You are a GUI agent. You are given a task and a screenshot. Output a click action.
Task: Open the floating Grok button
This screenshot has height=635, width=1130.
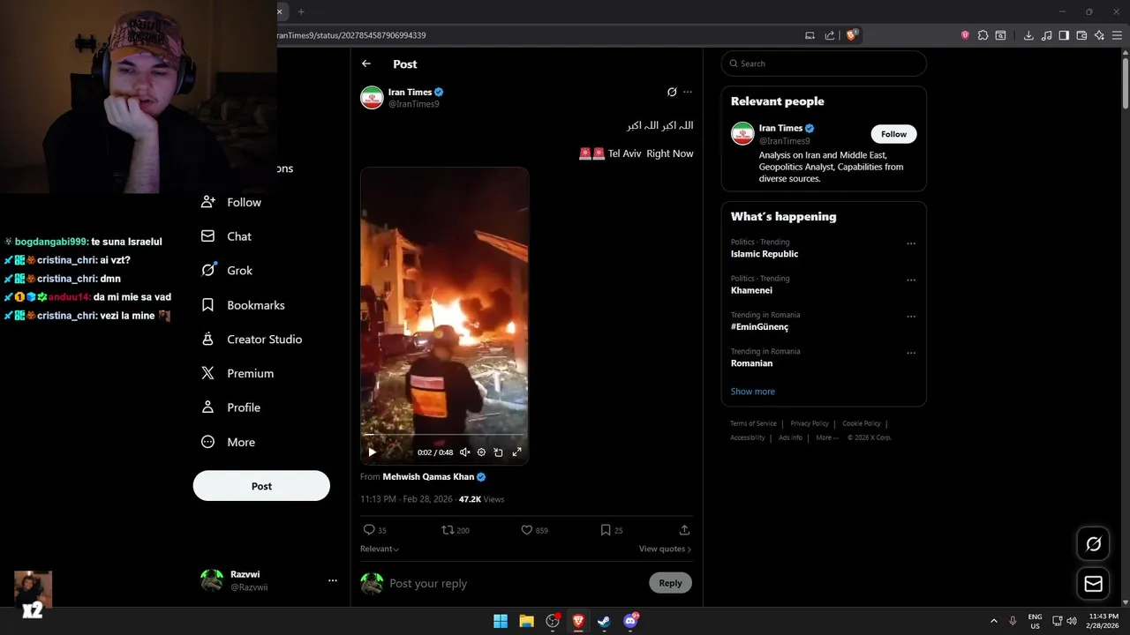point(1093,544)
